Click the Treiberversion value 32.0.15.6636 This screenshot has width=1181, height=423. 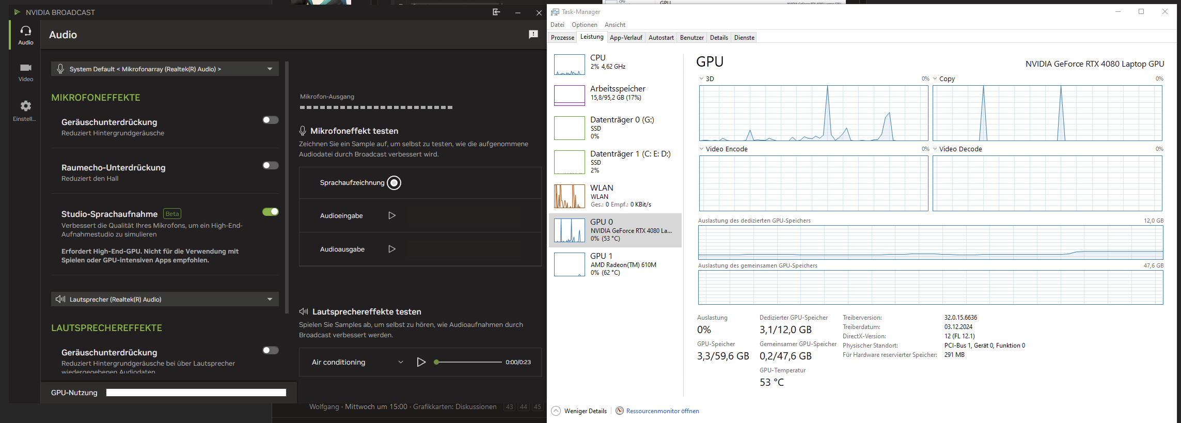pyautogui.click(x=960, y=318)
